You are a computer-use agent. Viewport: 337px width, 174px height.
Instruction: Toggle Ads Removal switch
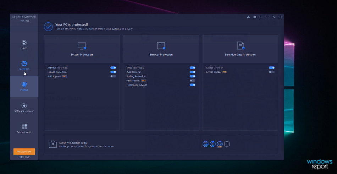pos(192,72)
